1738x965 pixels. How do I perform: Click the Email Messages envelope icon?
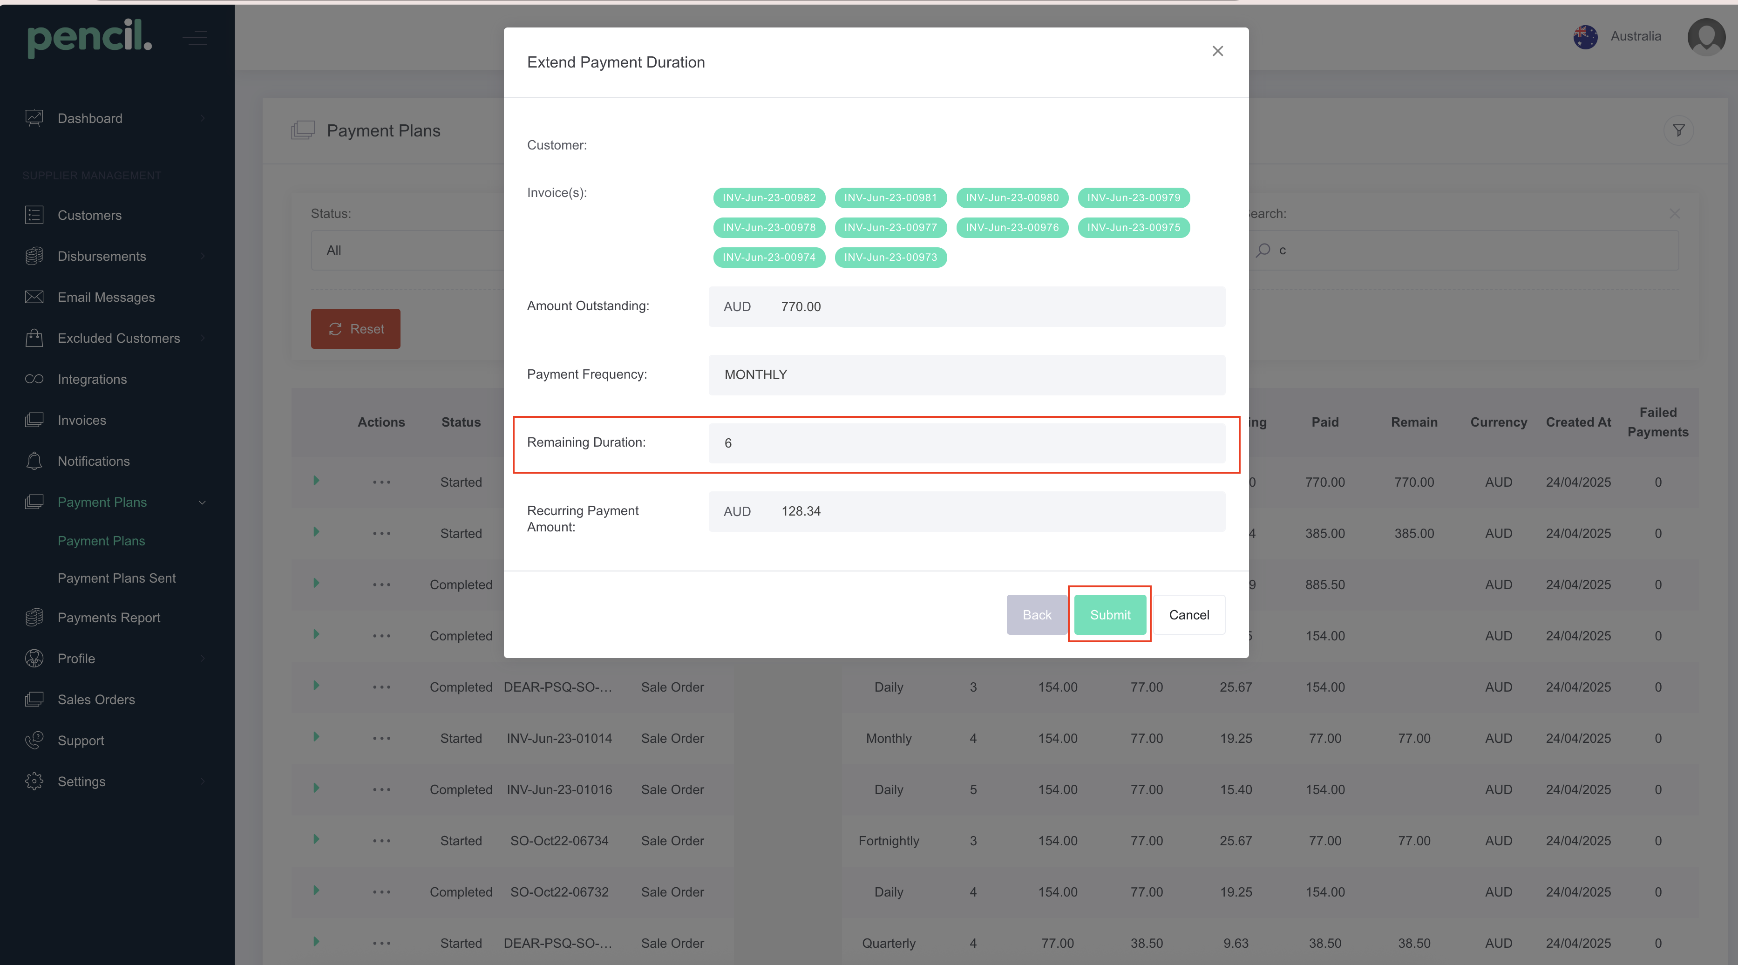(34, 297)
